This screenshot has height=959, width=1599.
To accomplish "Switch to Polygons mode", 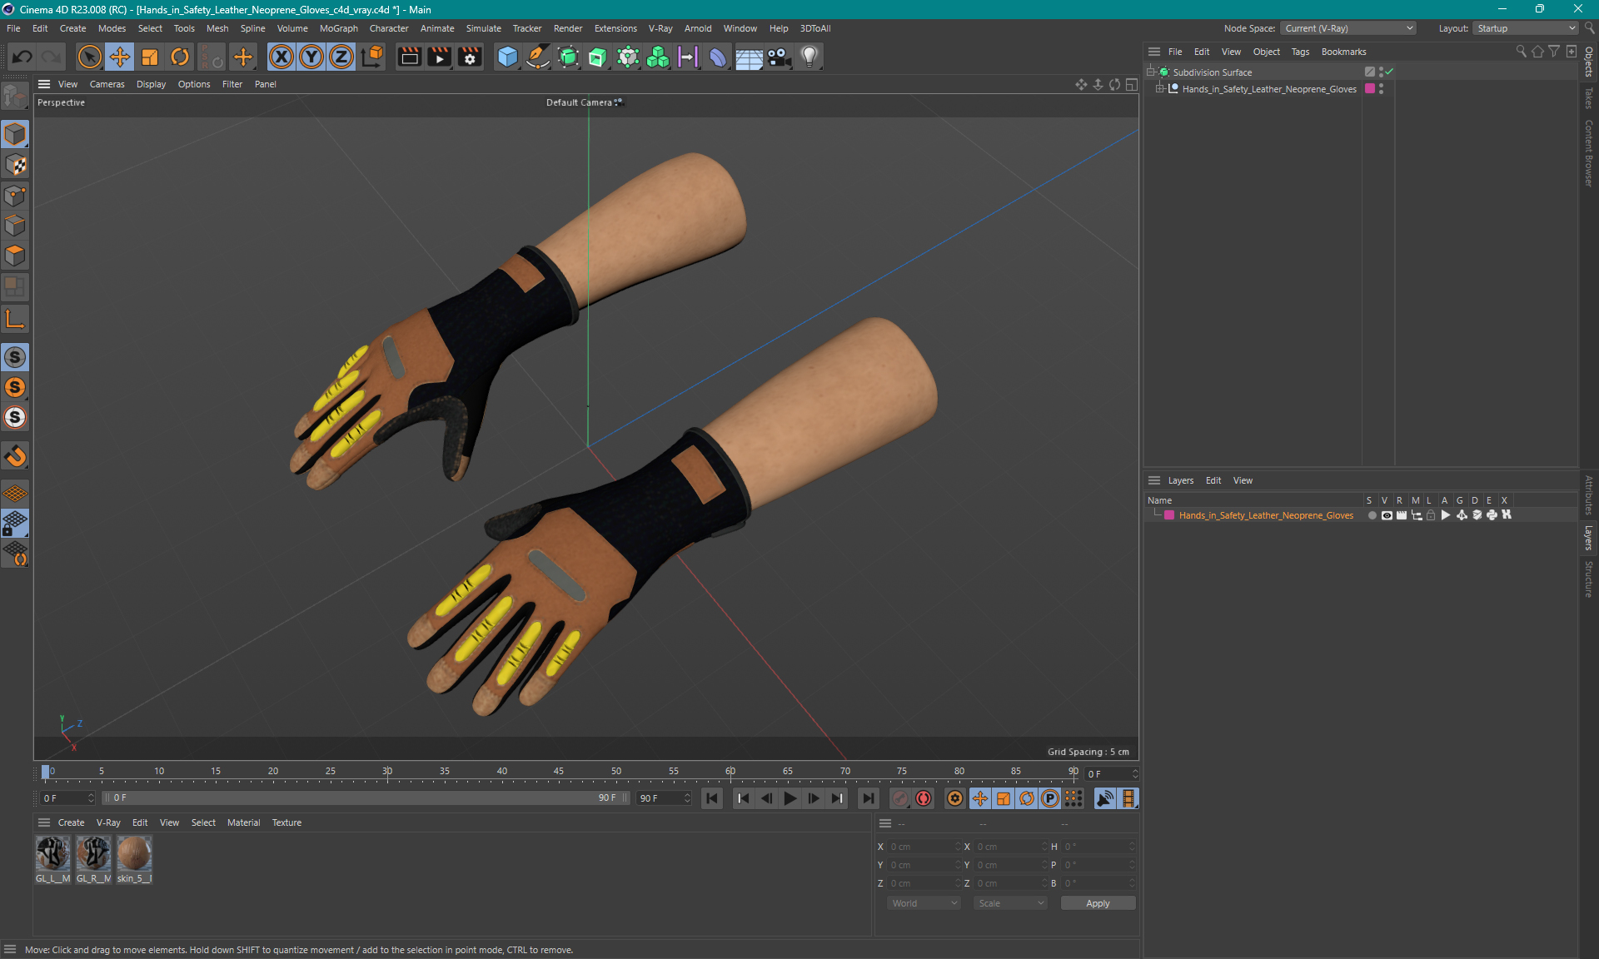I will pyautogui.click(x=15, y=256).
